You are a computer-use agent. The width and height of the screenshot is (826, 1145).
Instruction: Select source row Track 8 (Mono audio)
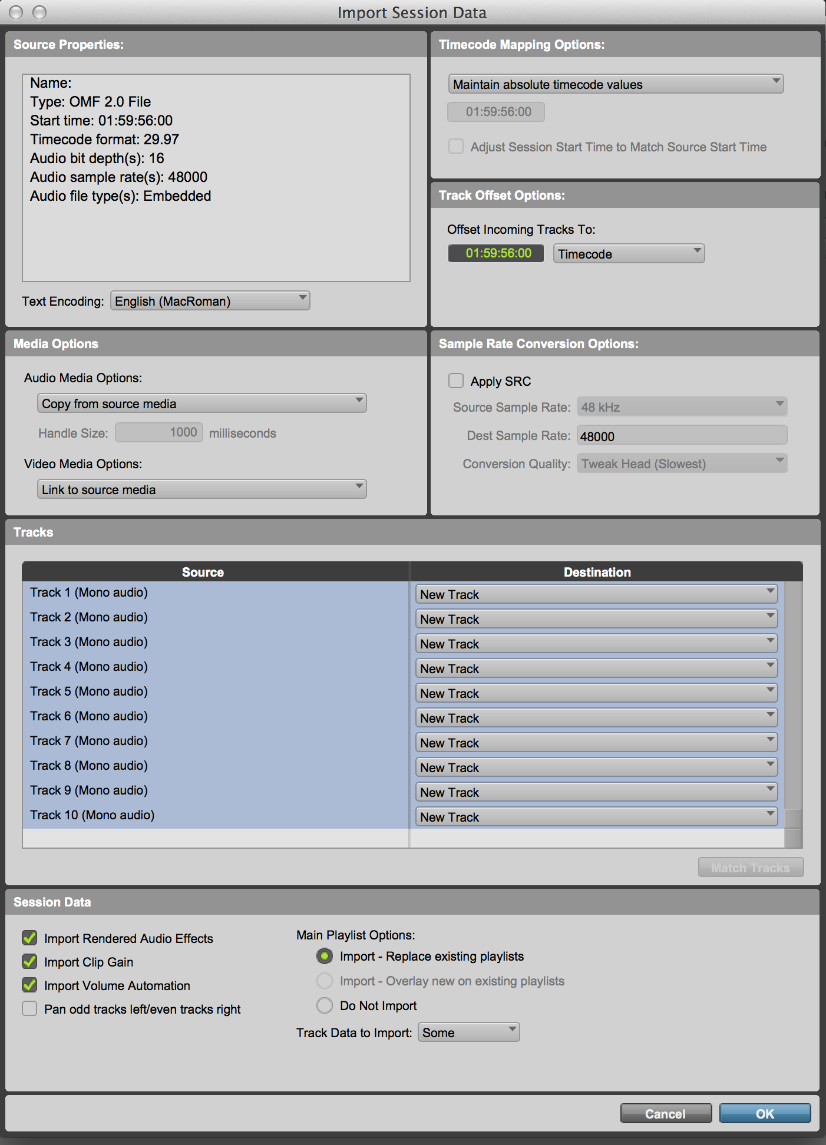coord(216,766)
